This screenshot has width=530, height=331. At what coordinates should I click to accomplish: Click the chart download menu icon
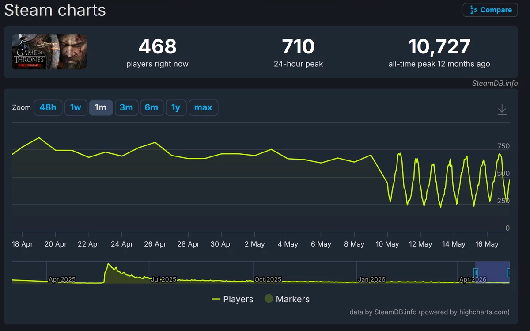click(x=502, y=110)
